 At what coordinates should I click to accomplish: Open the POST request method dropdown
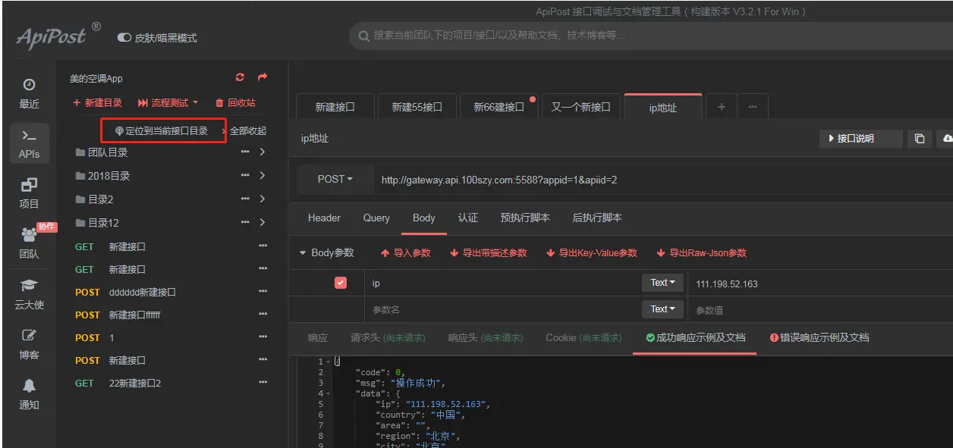(335, 179)
